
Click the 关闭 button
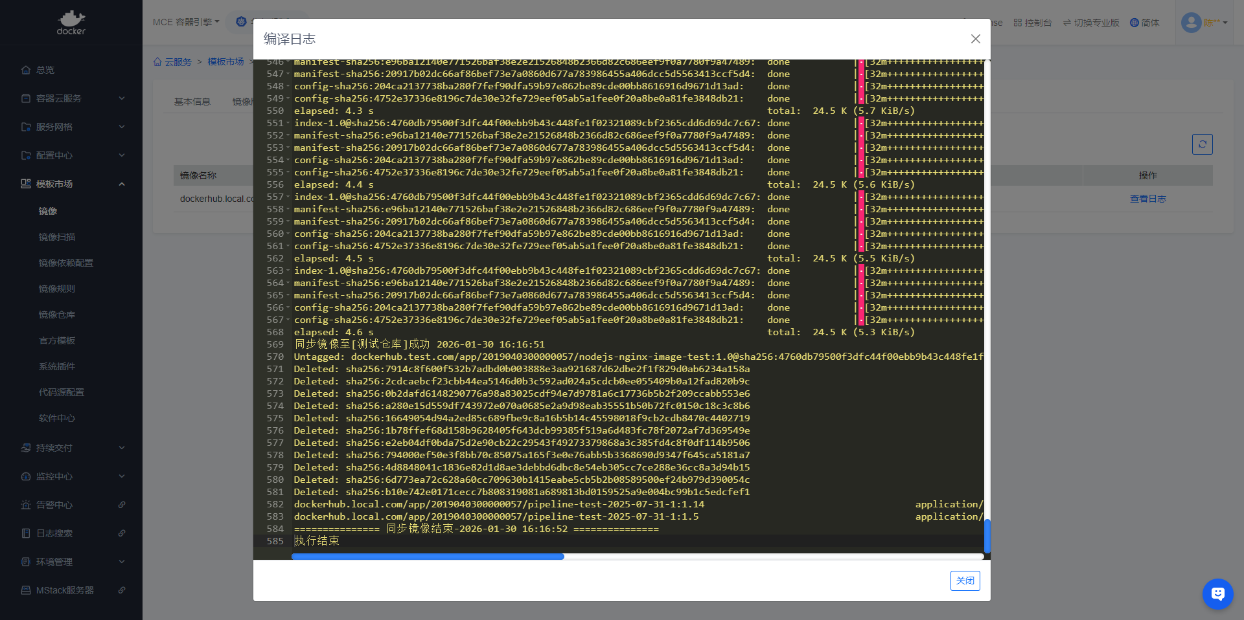coord(965,581)
